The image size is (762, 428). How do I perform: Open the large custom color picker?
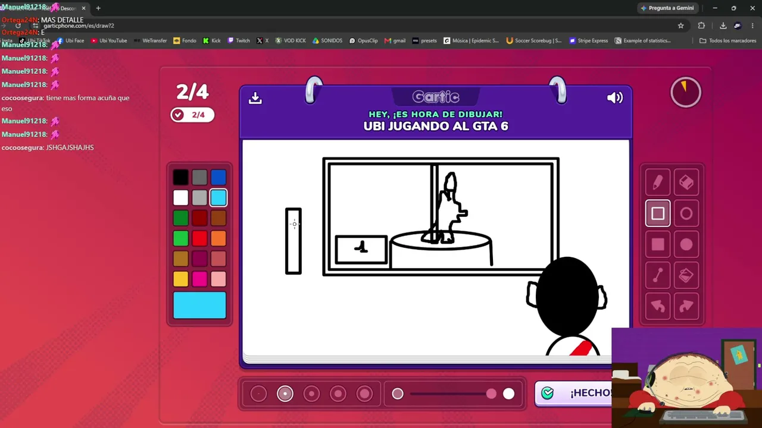tap(199, 305)
